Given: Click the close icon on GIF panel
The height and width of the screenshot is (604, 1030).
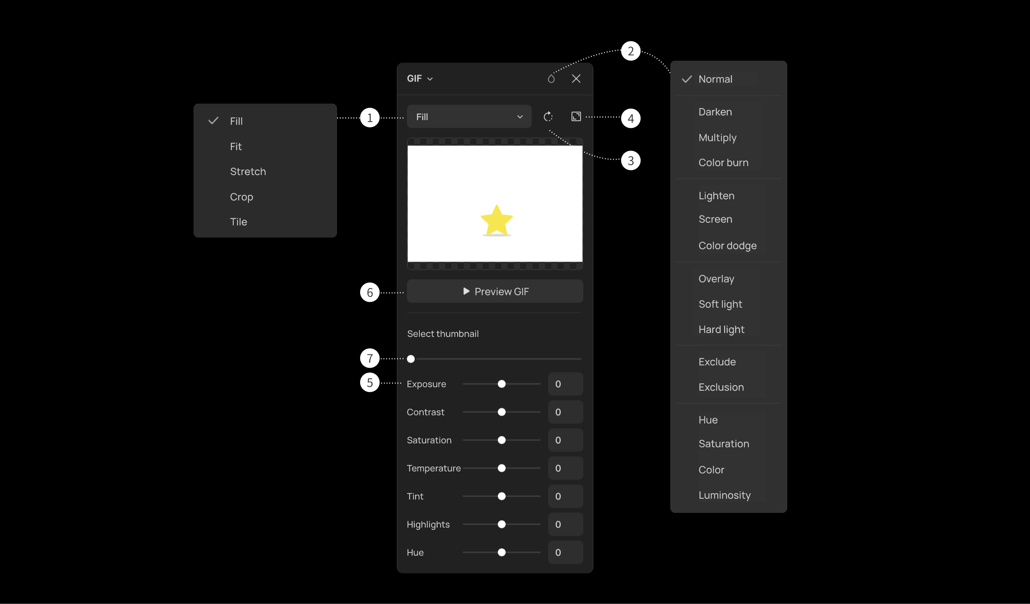Looking at the screenshot, I should [576, 78].
